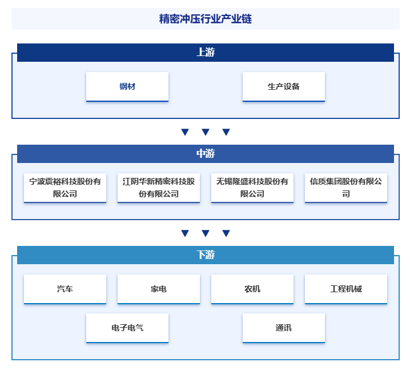
Task: Pick the 通讯 card
Action: (x=283, y=328)
